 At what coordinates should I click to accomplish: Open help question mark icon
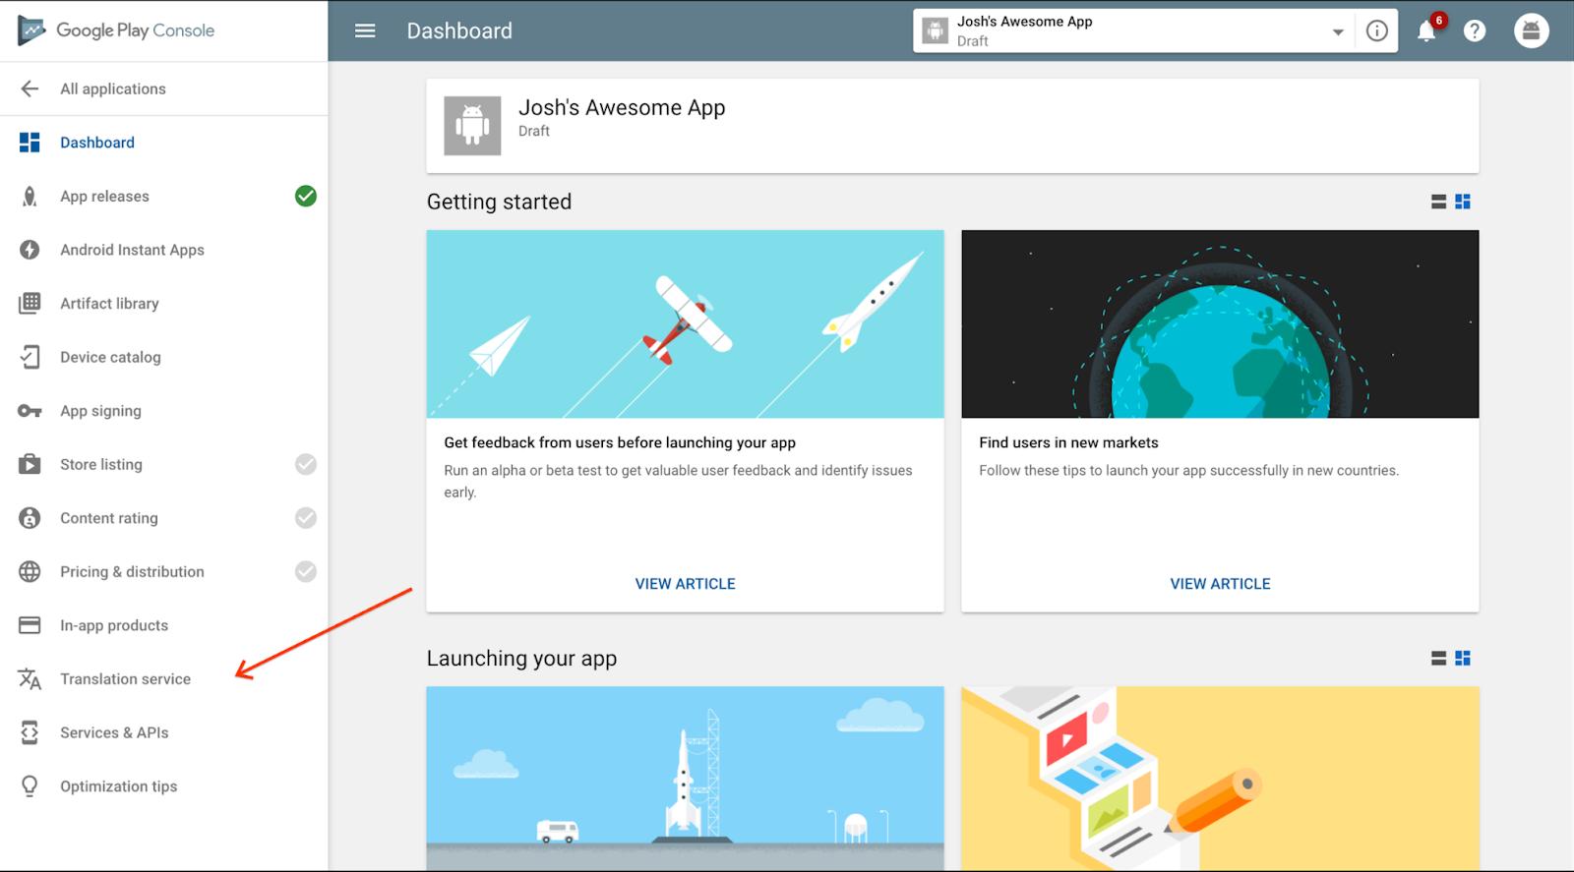pos(1475,30)
